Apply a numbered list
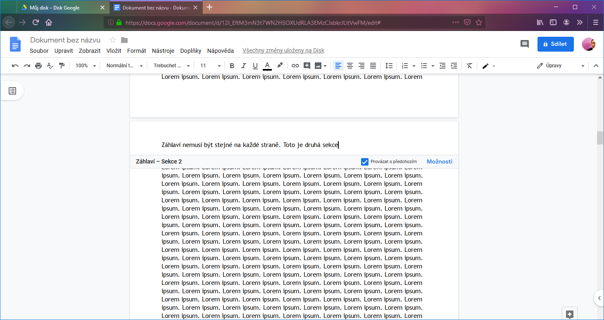This screenshot has height=320, width=604. (405, 66)
